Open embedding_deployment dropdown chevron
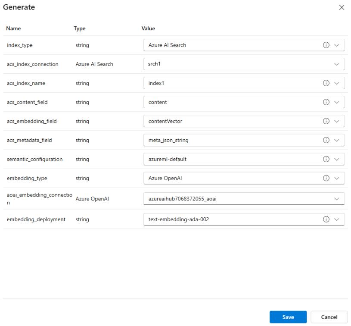Viewport: 351px width, 326px height. click(x=337, y=219)
